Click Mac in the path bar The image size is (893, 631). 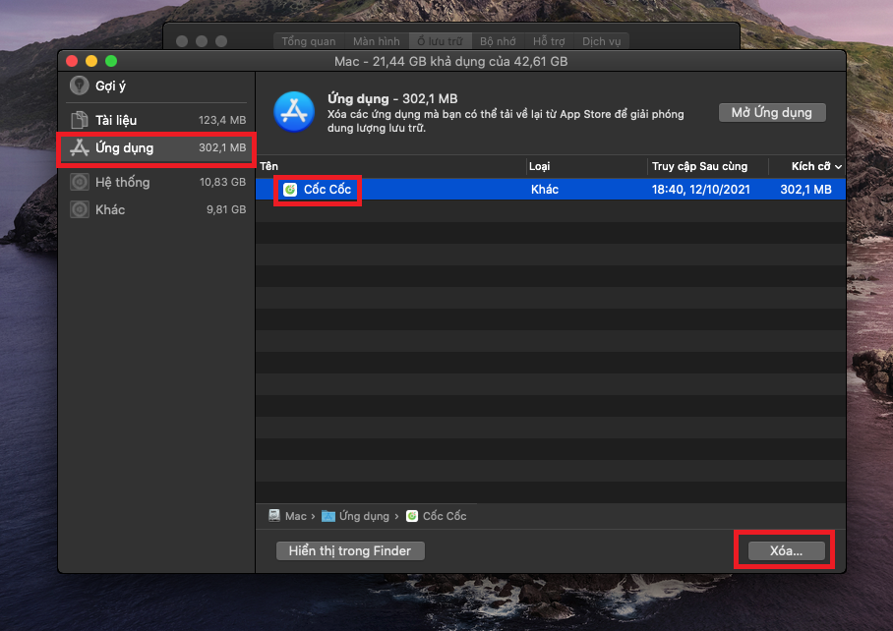tap(296, 516)
